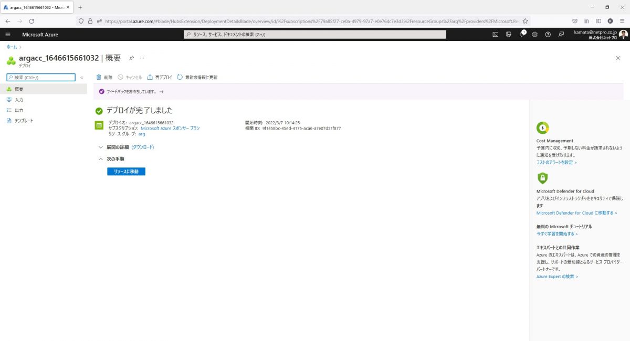630x341 pixels.
Task: Select テンプレート in the left menu
Action: click(x=24, y=121)
